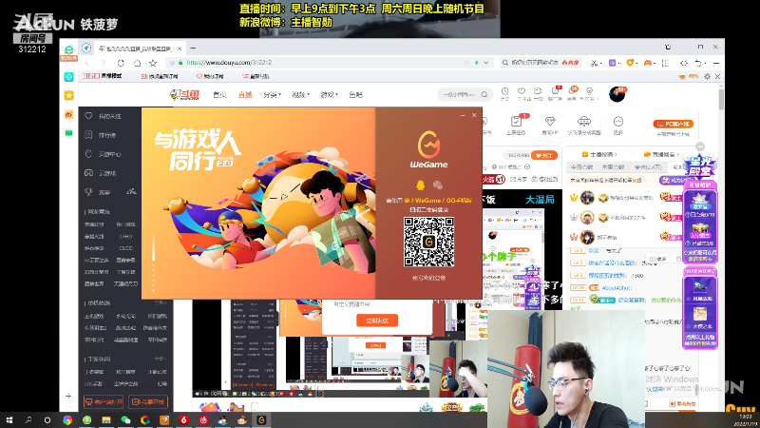Open File Explorer from the taskbar
The image size is (760, 428).
point(106,420)
